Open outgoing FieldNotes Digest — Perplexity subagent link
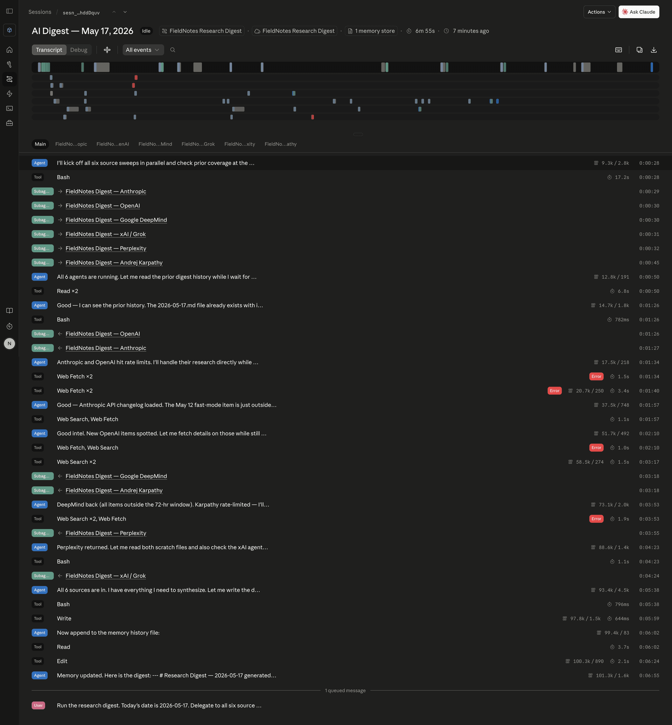672x725 pixels. pos(106,248)
